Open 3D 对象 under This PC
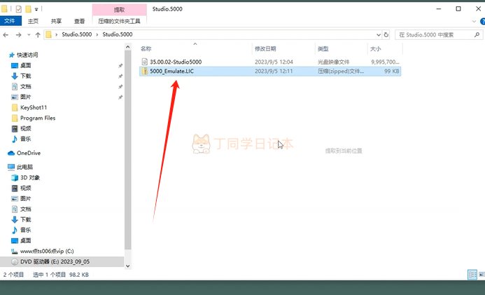Viewport: 485px width, 295px height. 30,178
